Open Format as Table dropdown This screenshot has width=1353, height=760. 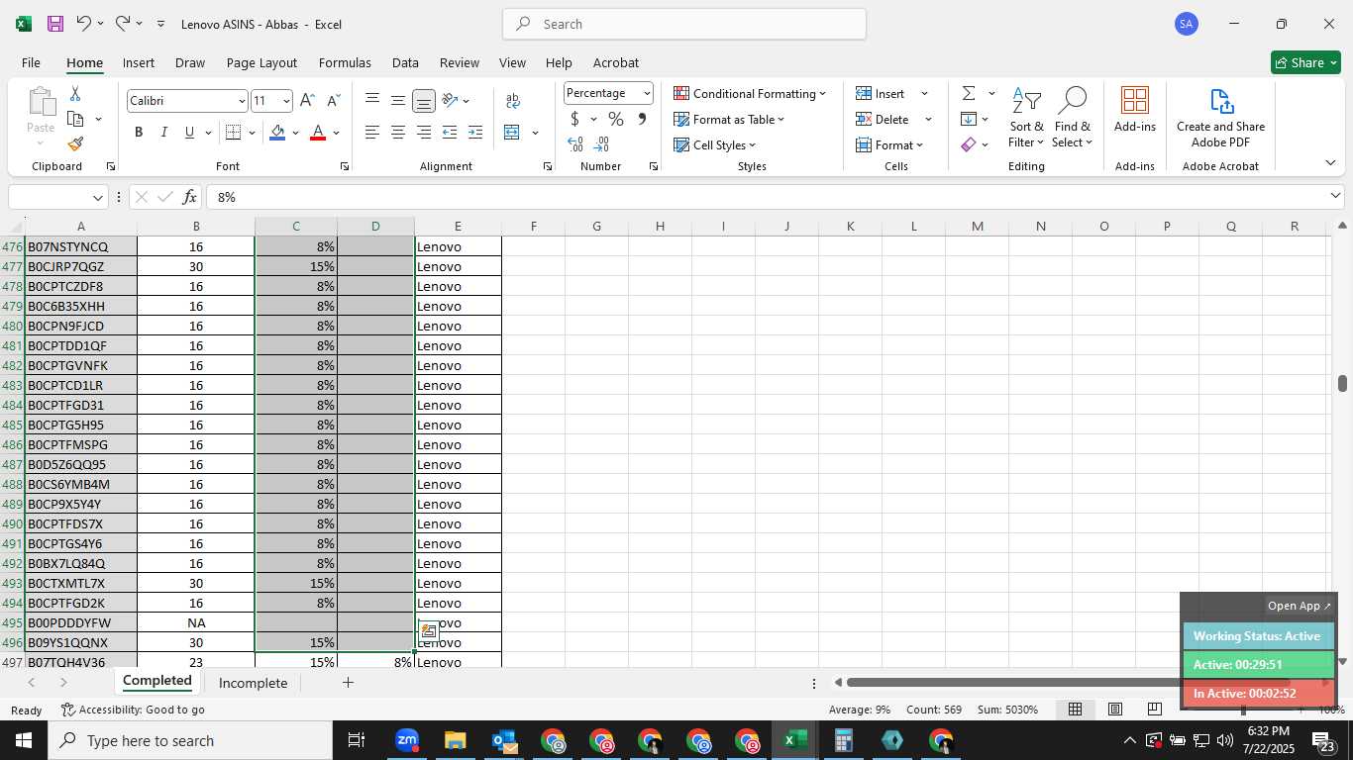pyautogui.click(x=729, y=119)
